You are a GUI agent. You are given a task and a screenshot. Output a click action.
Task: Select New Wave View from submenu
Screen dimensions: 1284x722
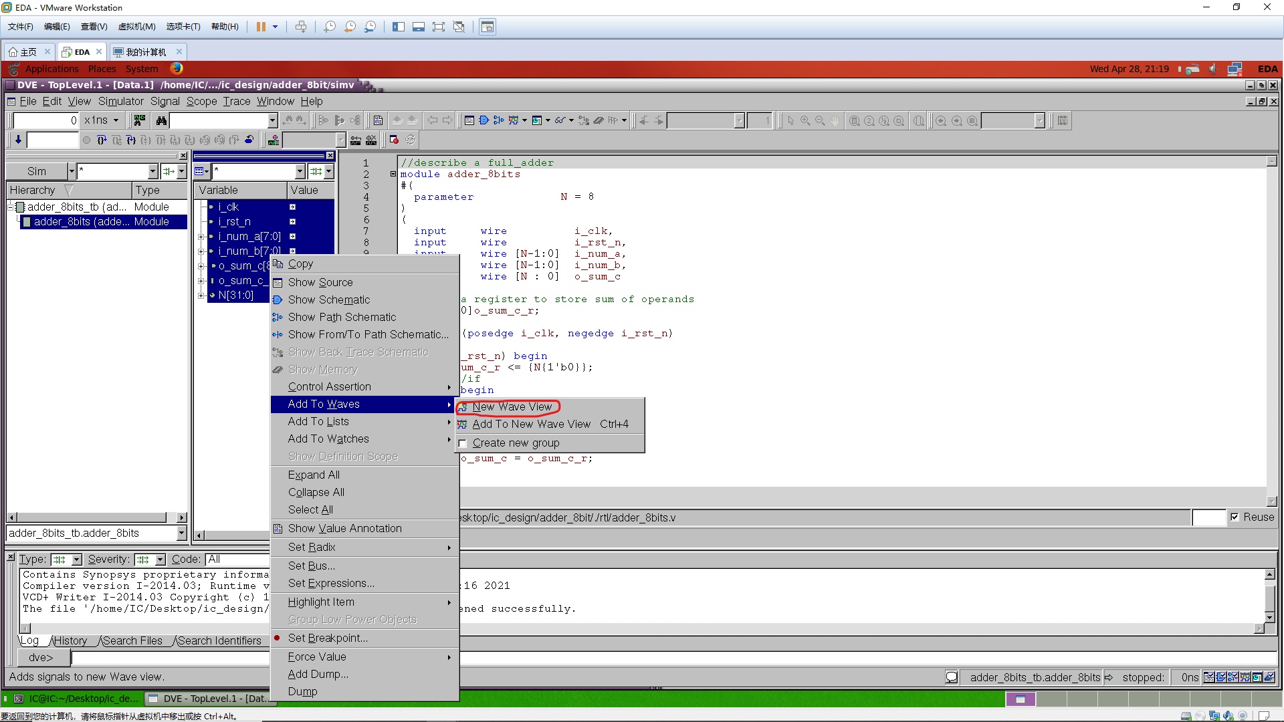click(512, 406)
